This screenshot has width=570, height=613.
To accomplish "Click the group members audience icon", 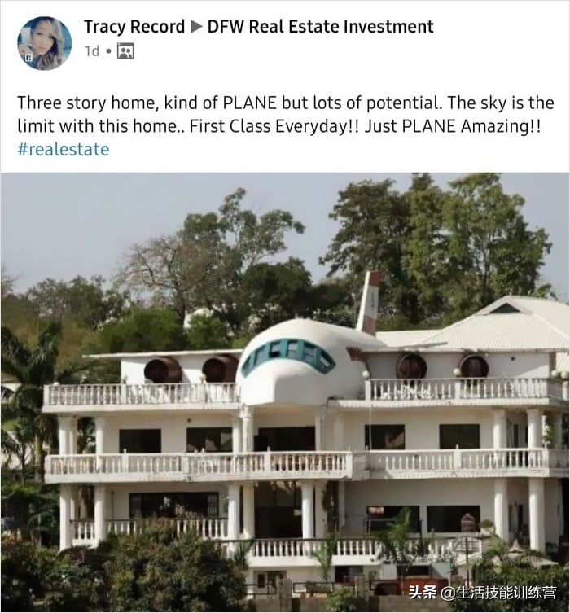I will click(125, 51).
